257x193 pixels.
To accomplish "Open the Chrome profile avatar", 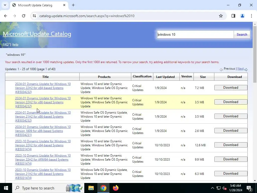I will click(x=242, y=16).
